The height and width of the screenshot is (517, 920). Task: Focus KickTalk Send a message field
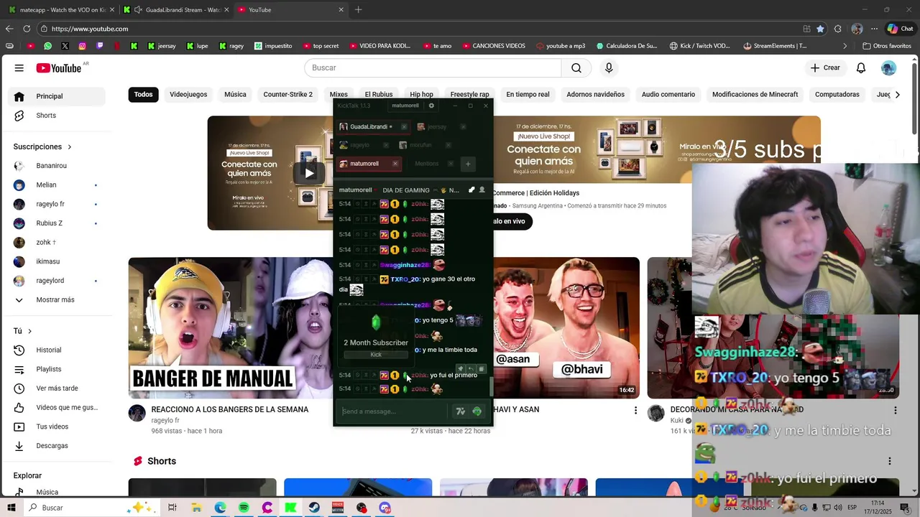point(394,411)
